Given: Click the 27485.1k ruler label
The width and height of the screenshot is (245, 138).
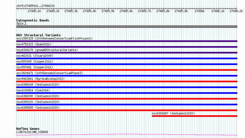Looking at the screenshot, I should pos(34,11).
